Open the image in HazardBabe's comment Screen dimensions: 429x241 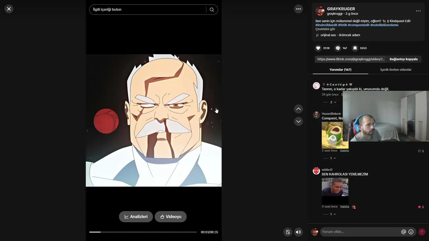pos(335,135)
